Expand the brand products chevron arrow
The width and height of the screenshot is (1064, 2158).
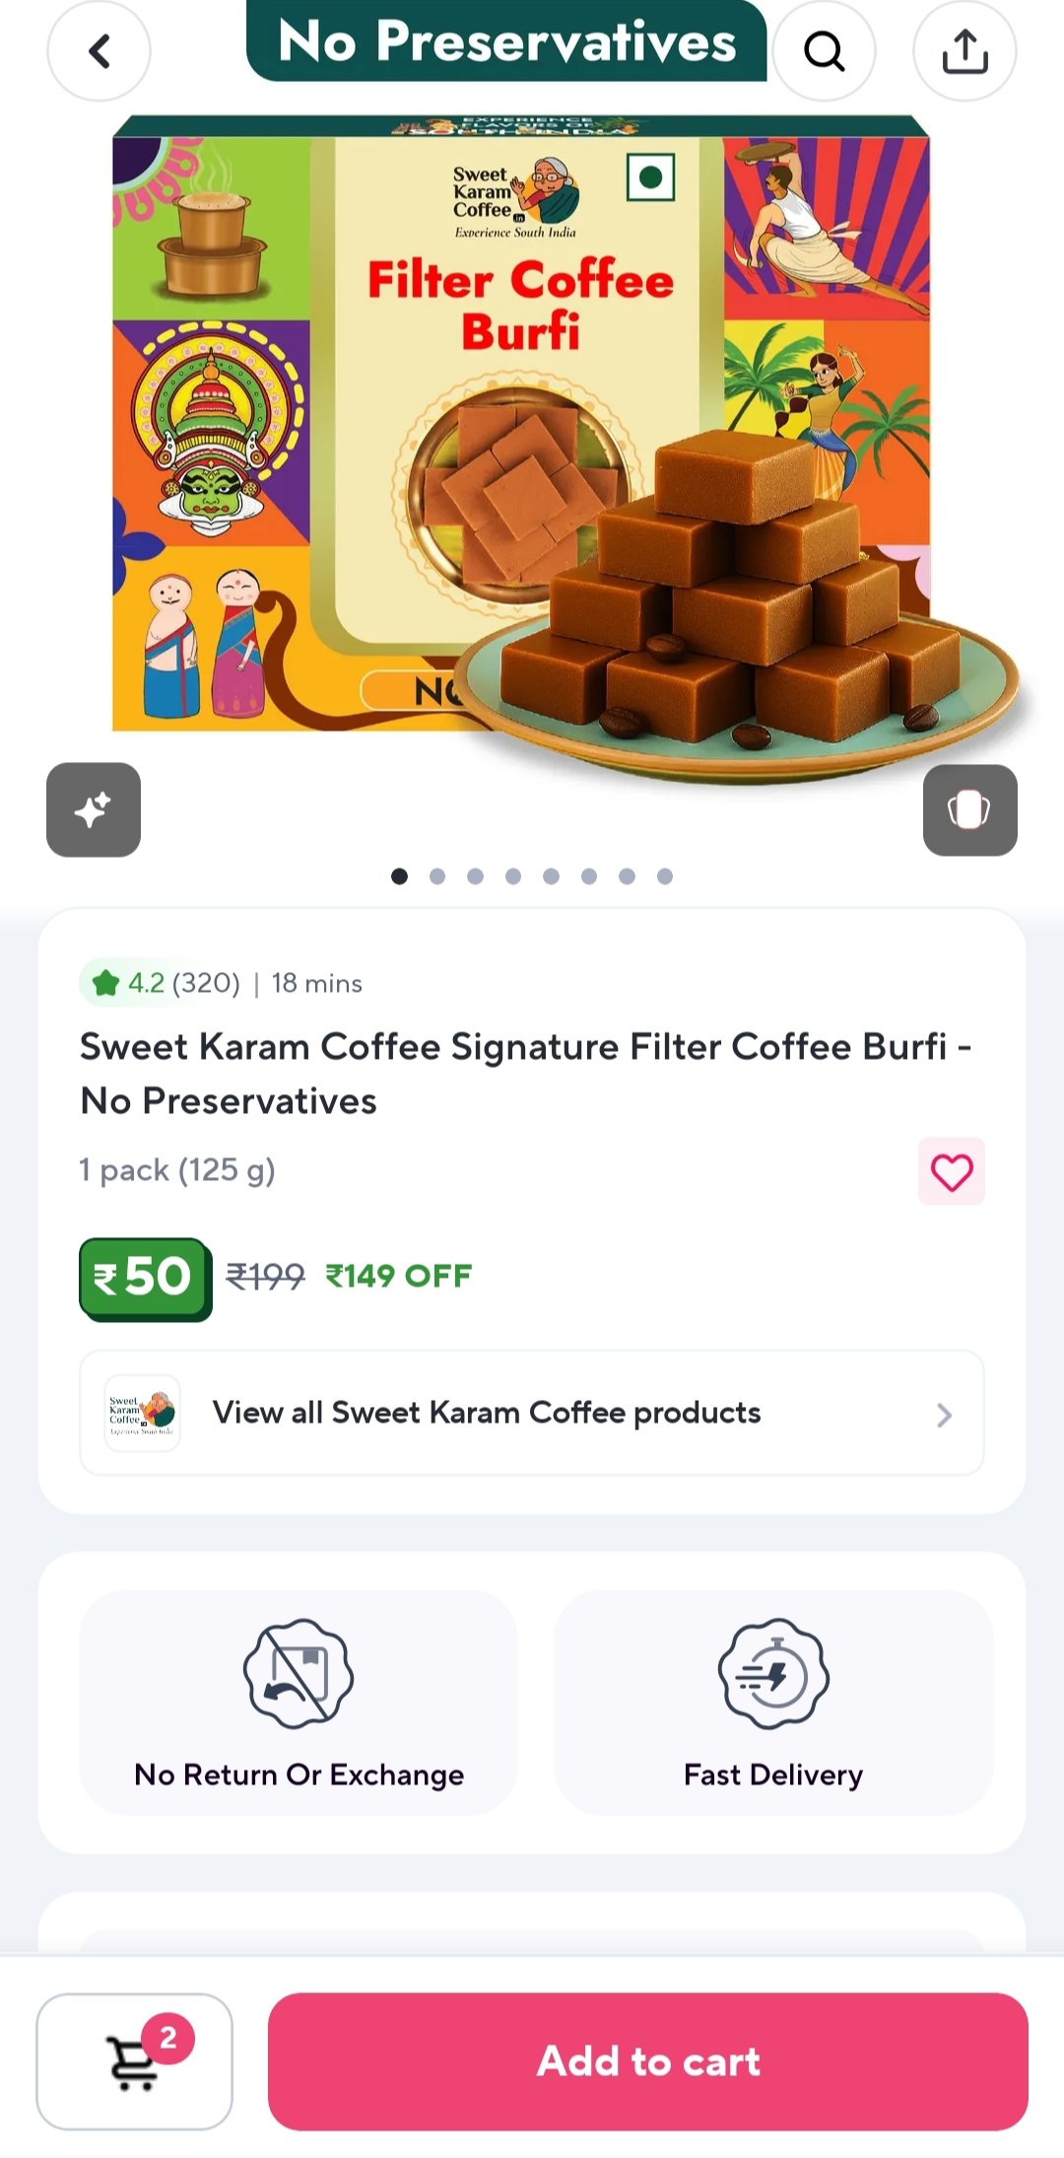[944, 1415]
